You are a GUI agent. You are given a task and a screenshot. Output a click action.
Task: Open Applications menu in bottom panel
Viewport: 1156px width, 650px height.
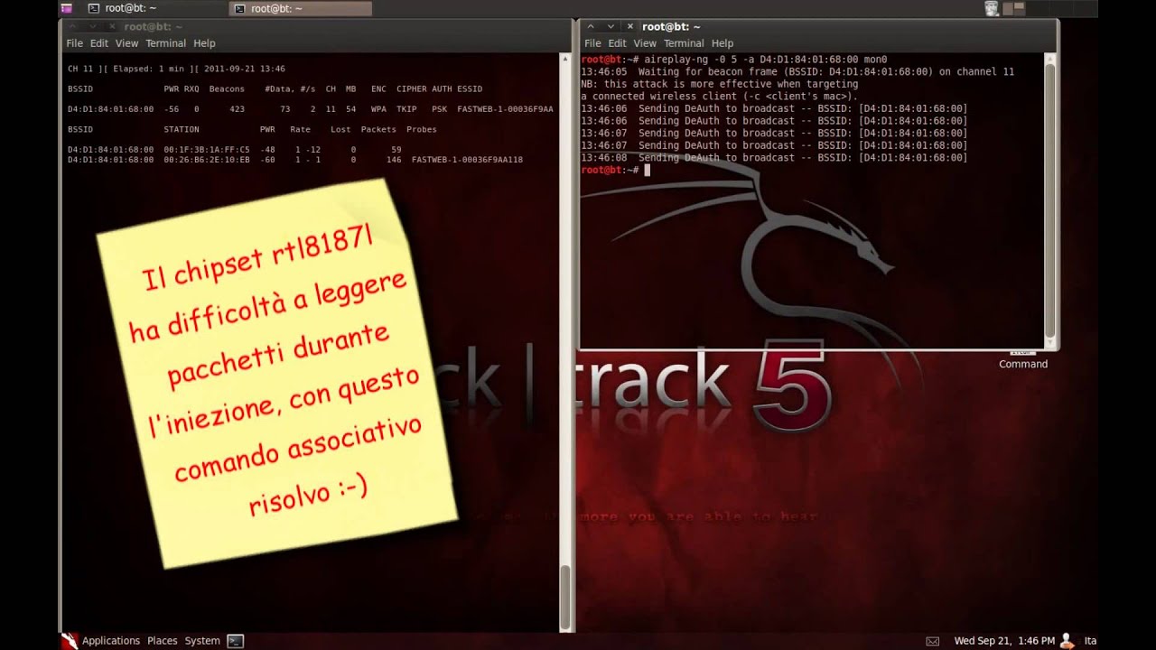pos(111,641)
